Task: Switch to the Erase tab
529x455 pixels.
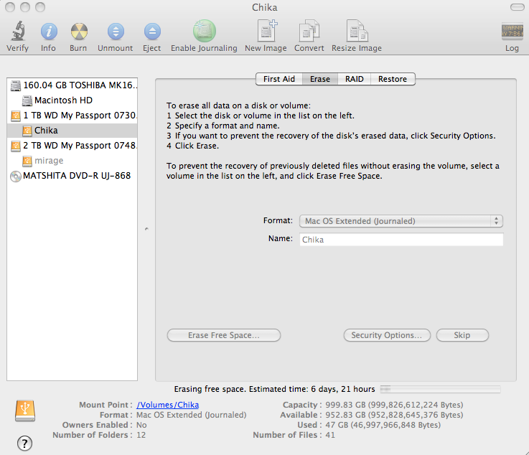Action: [x=320, y=79]
